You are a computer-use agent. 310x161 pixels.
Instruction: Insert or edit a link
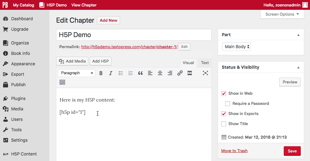tap(180, 73)
